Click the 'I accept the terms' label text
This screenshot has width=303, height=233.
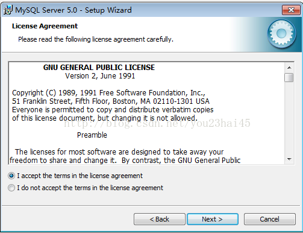pyautogui.click(x=80, y=176)
